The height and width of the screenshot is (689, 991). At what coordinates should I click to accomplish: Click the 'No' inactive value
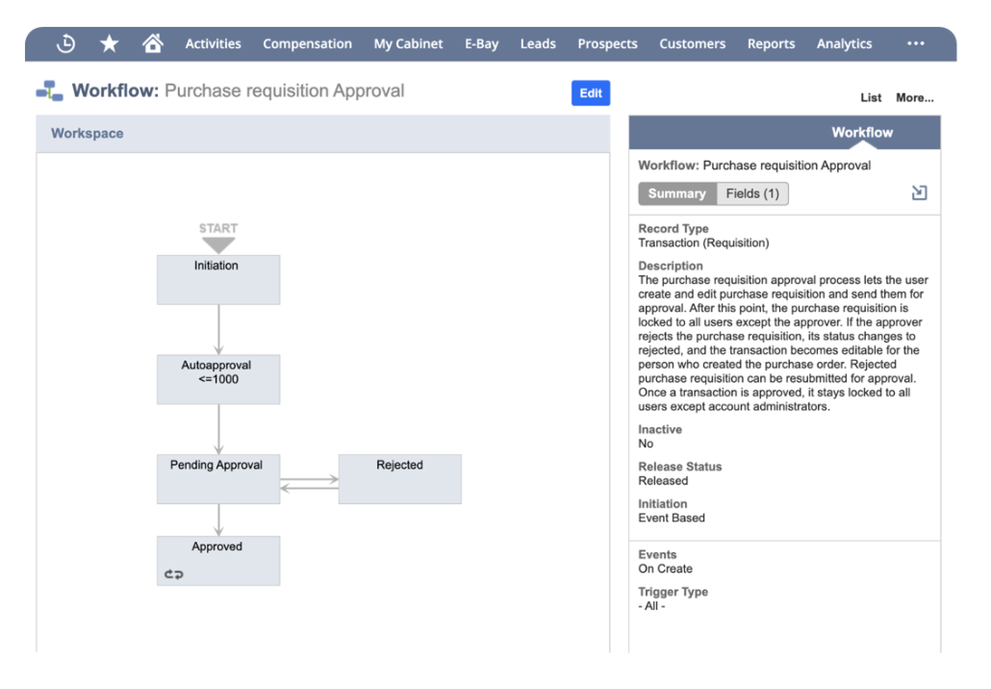(646, 443)
